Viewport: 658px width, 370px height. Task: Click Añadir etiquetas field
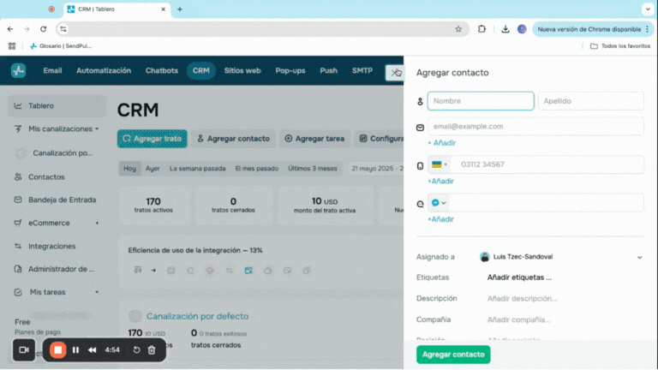(519, 277)
